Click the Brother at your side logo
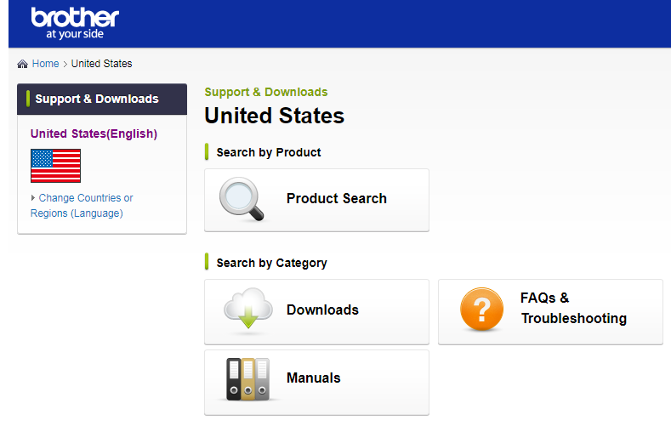This screenshot has width=671, height=426. tap(75, 24)
